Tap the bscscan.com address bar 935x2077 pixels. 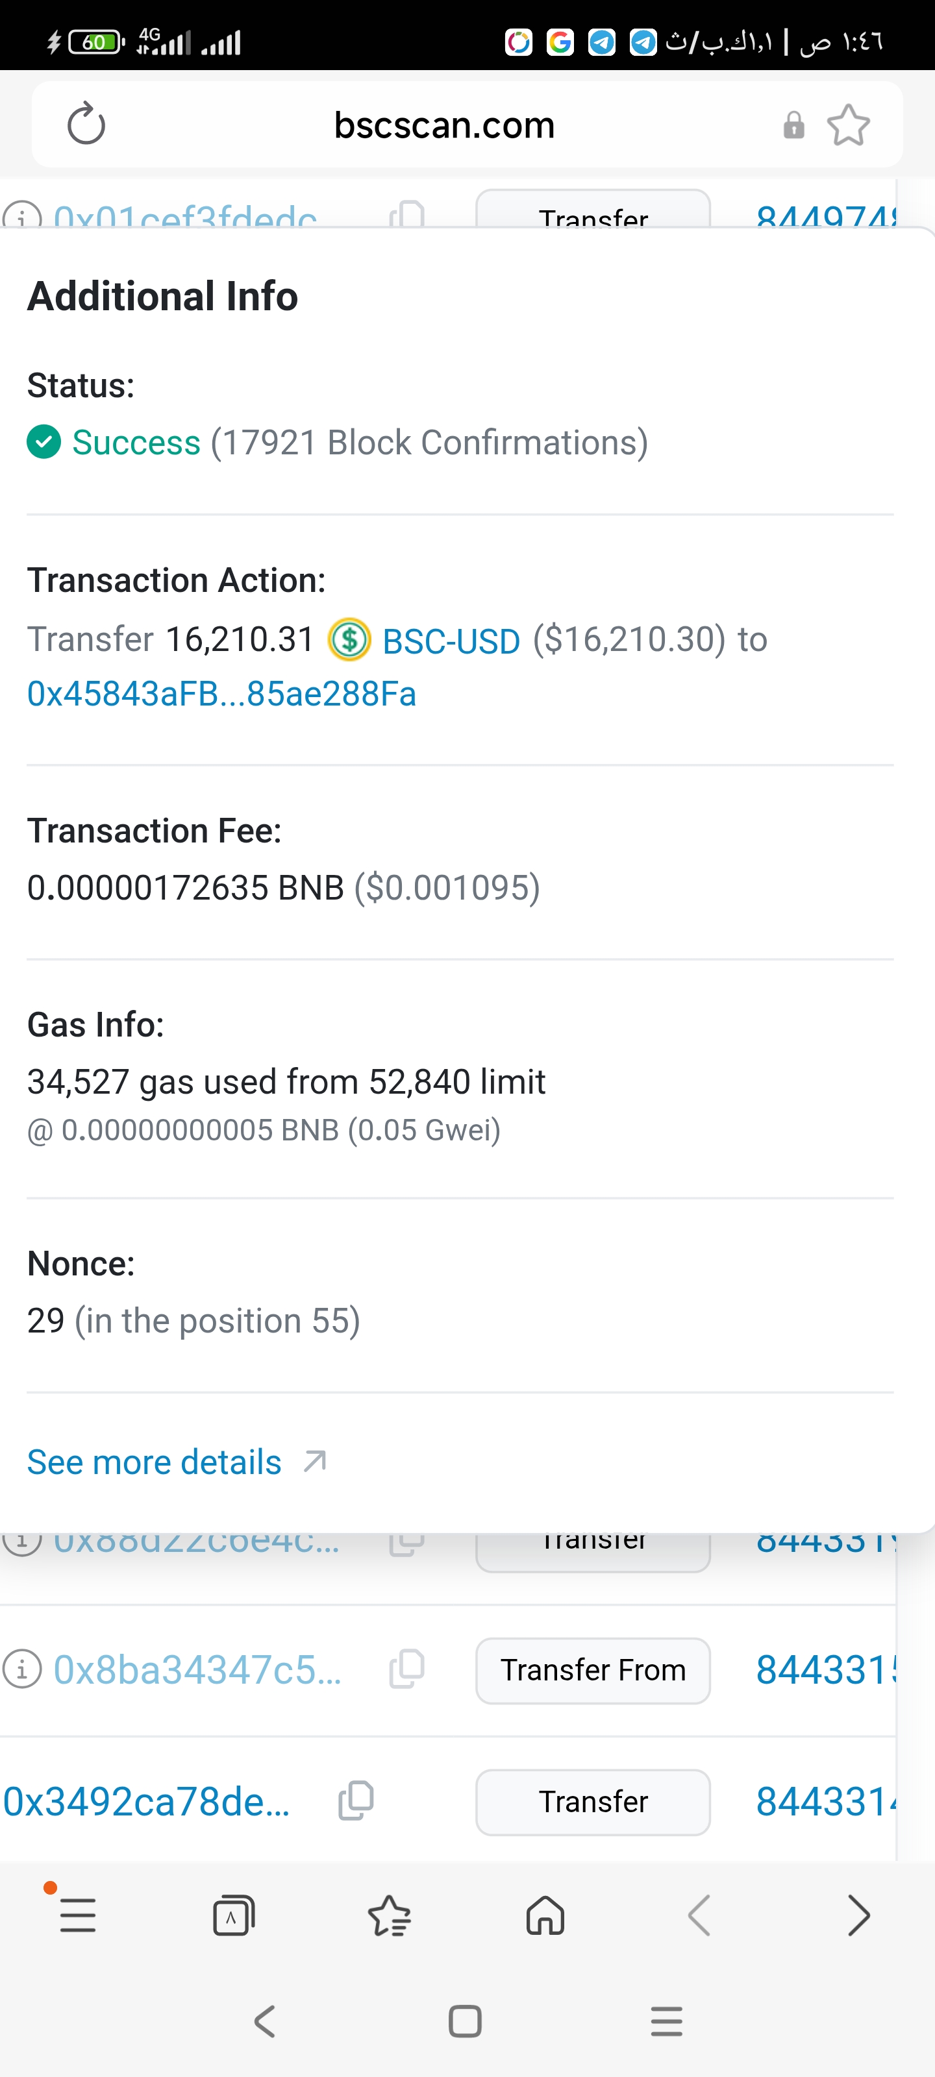tap(443, 125)
